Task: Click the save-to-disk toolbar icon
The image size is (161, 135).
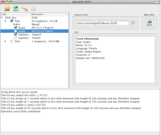Action: 16,8
